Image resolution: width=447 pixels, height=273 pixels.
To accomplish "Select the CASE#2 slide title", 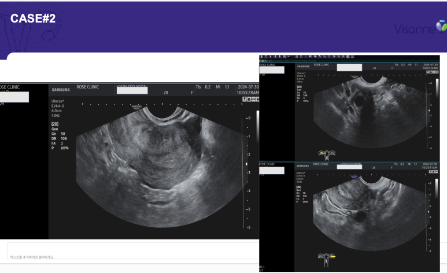I will point(33,19).
